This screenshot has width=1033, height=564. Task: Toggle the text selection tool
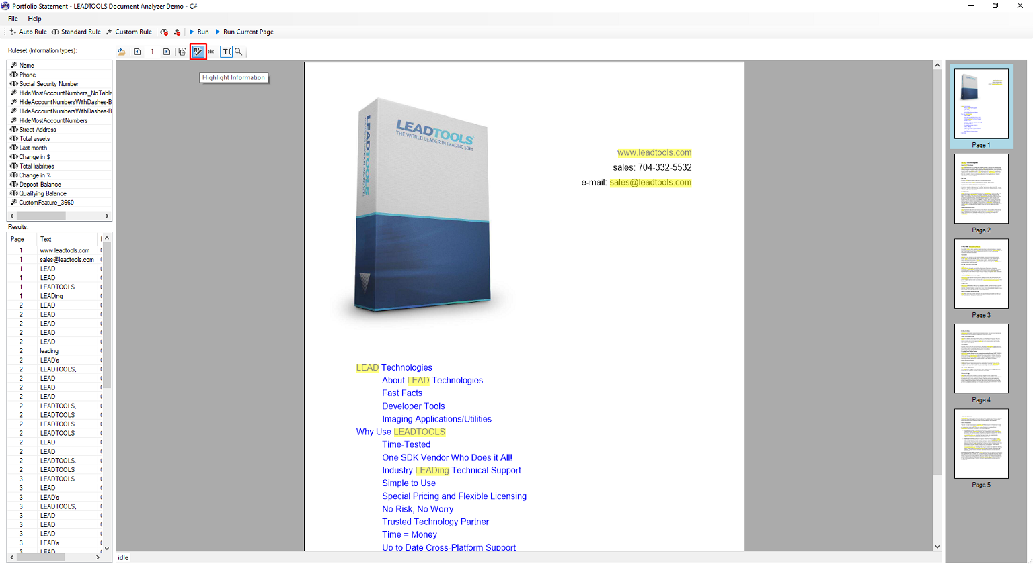click(226, 52)
